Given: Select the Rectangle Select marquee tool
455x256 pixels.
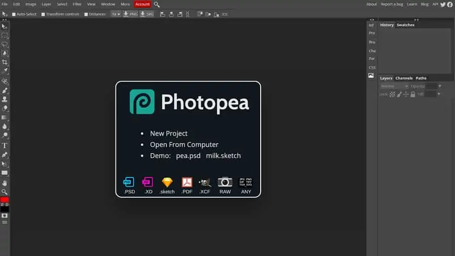Looking at the screenshot, I should 5,35.
